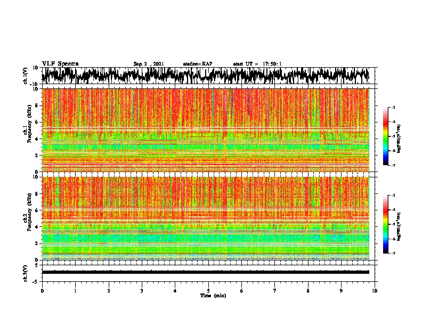The image size is (422, 326).
Task: Click the "Time (min)" x-axis label
Action: coord(213,296)
